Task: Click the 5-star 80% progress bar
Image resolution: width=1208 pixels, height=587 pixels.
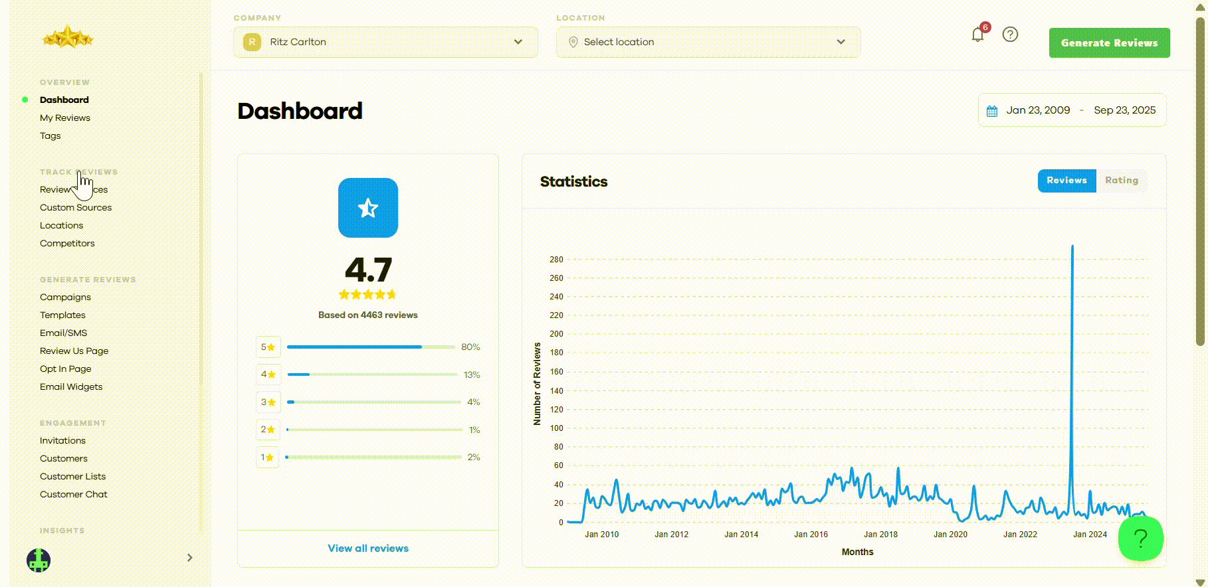Action: pos(371,347)
